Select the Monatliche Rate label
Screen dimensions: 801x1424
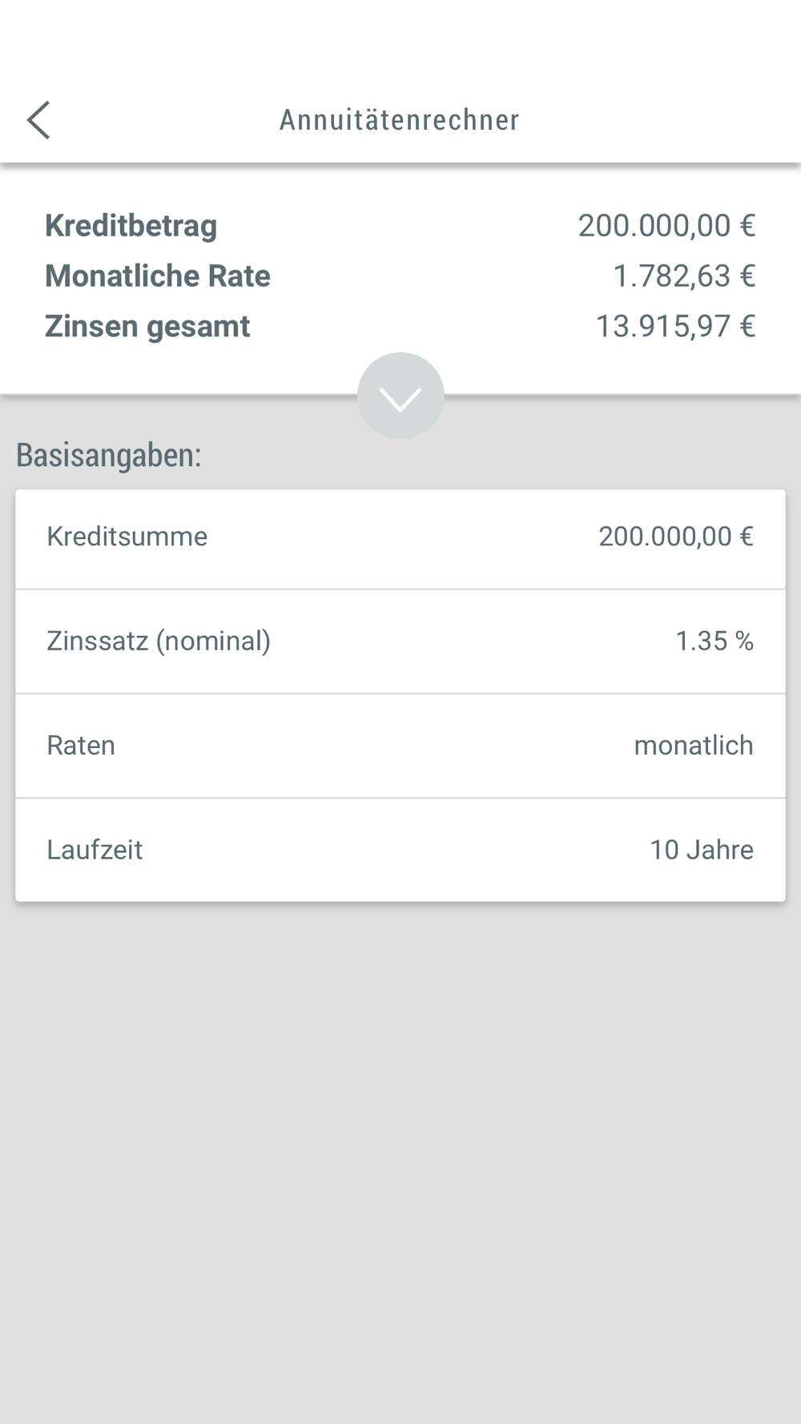tap(158, 276)
